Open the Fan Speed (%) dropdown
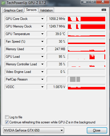Screen dimensions: 110x136 pos(42,42)
